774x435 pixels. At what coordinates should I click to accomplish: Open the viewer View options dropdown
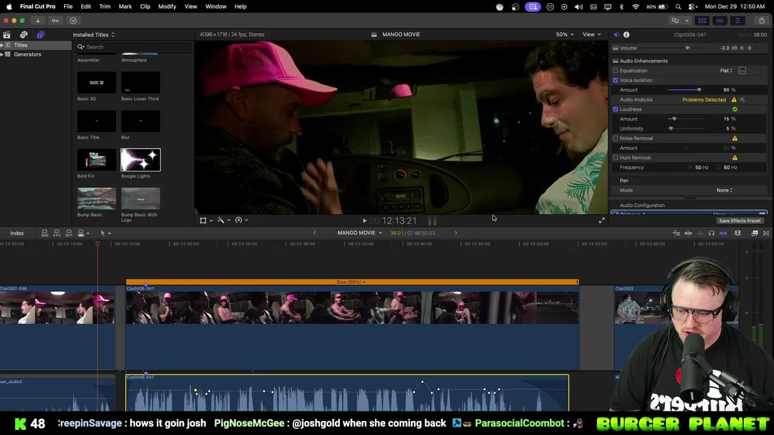pyautogui.click(x=591, y=34)
